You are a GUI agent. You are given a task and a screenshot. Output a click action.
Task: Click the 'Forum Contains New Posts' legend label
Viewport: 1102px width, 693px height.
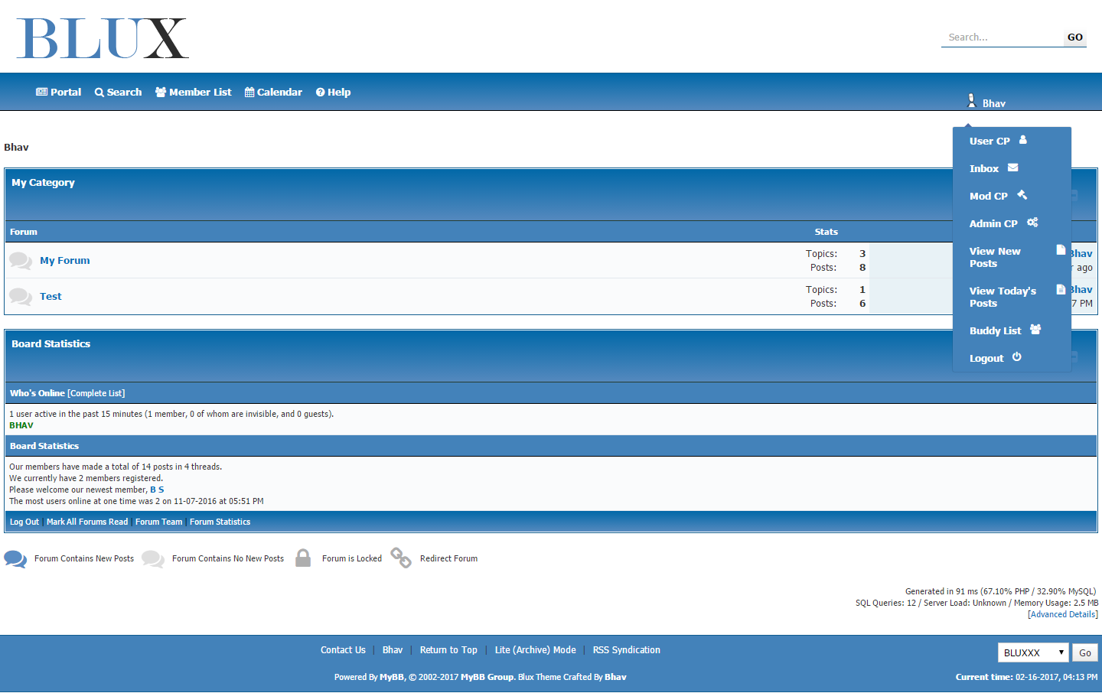pyautogui.click(x=84, y=558)
